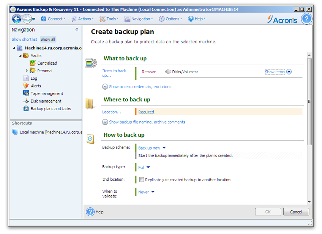Viewport: 322px width, 234px height.
Task: Open the Connect menu
Action: tap(53, 19)
